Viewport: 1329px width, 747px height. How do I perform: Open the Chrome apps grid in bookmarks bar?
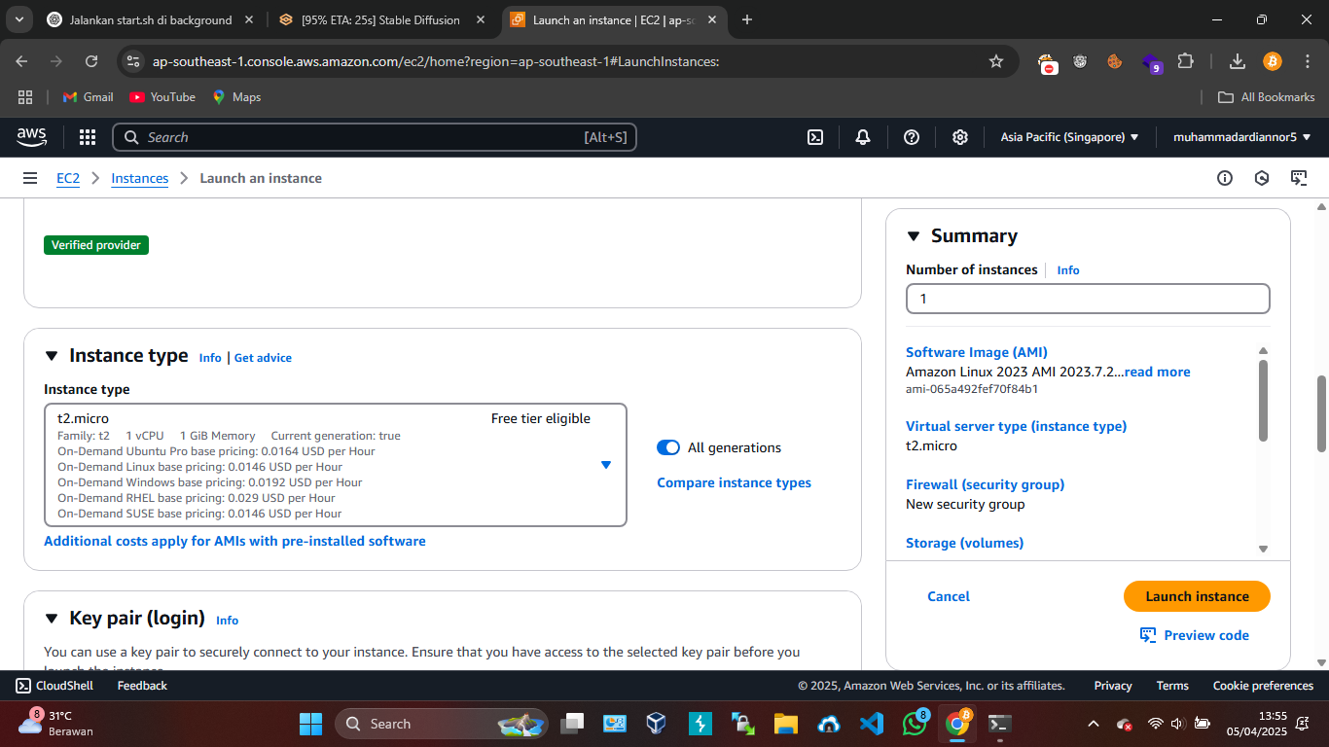(25, 97)
